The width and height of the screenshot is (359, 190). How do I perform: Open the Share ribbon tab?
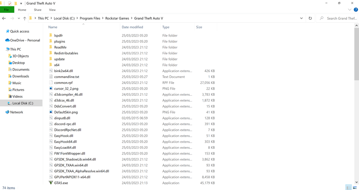tap(38, 10)
